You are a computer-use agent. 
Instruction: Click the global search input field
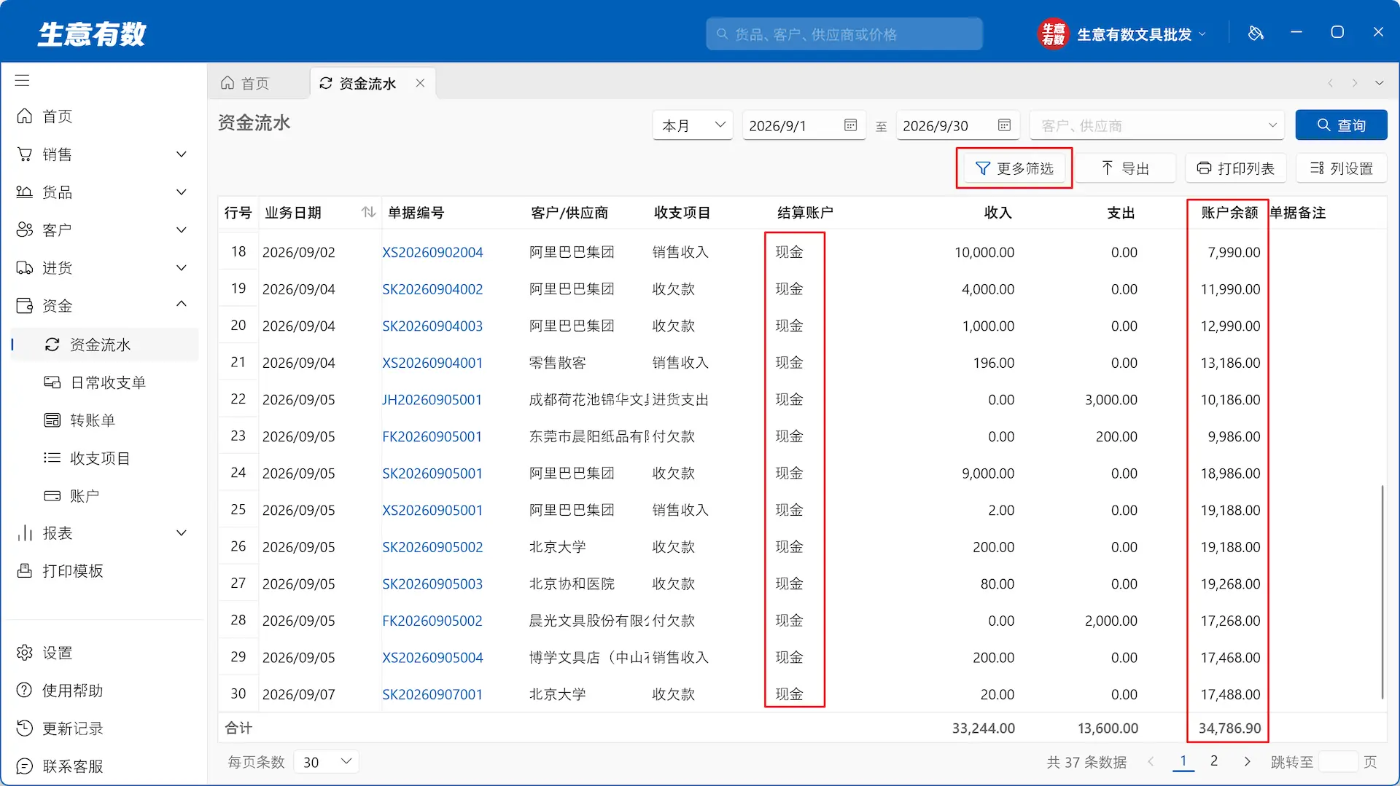pos(844,34)
